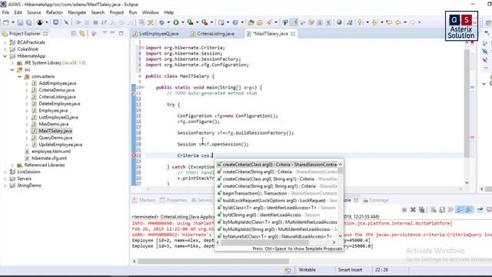492x277 pixels.
Task: Click the Open Type icon in toolbar
Action: point(251,22)
